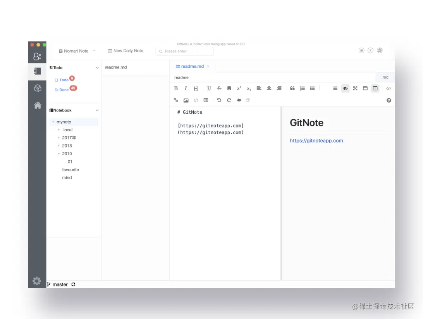Insert a table

click(x=206, y=100)
